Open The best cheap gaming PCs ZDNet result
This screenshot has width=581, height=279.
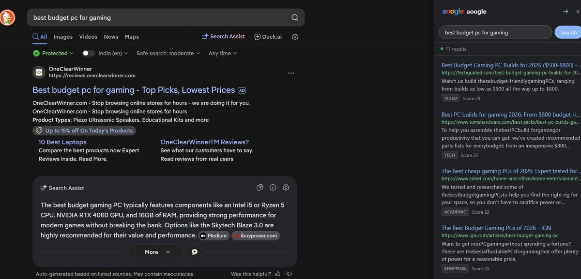[511, 171]
